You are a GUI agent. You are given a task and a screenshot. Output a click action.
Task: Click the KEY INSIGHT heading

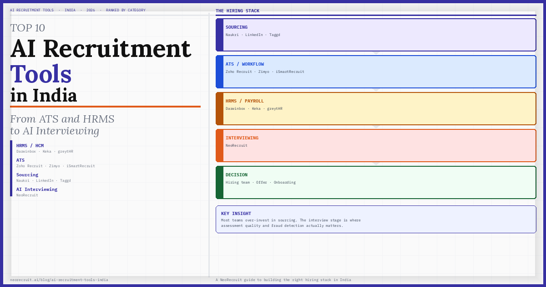[x=236, y=214]
